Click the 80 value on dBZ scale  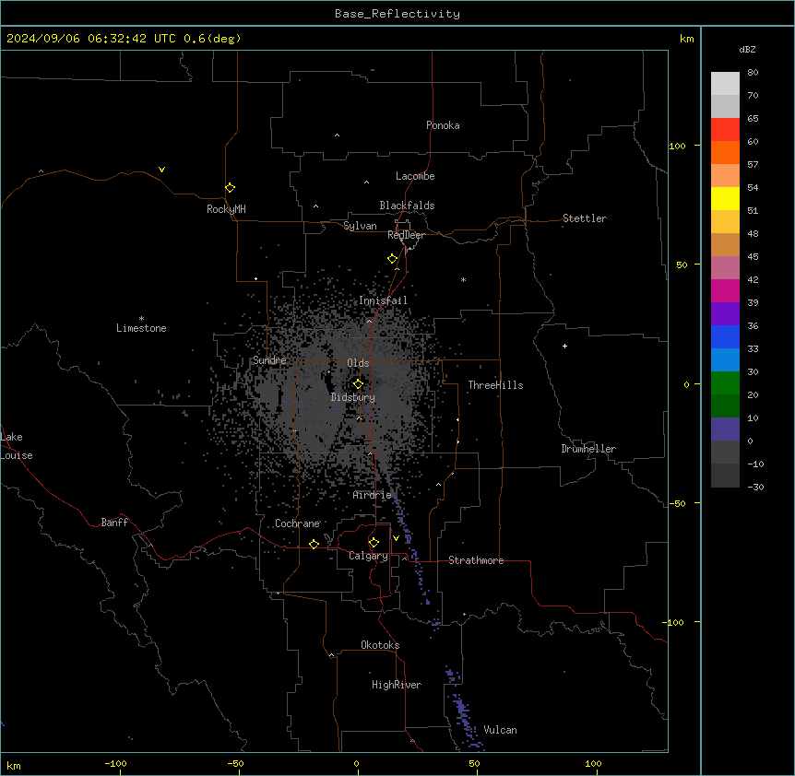753,73
